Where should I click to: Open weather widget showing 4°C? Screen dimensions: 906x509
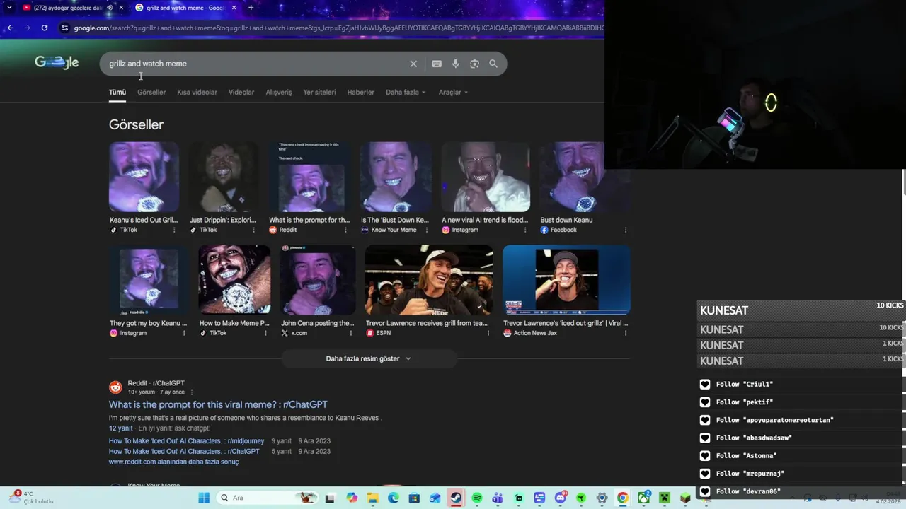[x=32, y=498]
